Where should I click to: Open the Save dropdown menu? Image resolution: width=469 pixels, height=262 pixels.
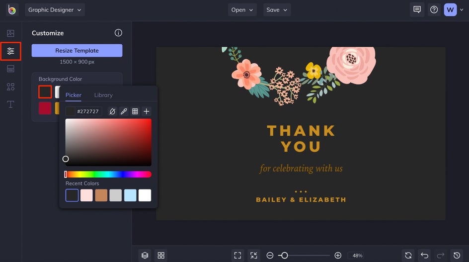tap(277, 10)
